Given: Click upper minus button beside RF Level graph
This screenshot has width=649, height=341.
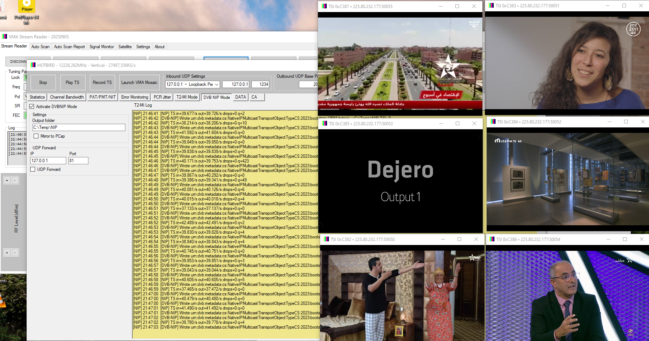Looking at the screenshot, I should pyautogui.click(x=15, y=180).
